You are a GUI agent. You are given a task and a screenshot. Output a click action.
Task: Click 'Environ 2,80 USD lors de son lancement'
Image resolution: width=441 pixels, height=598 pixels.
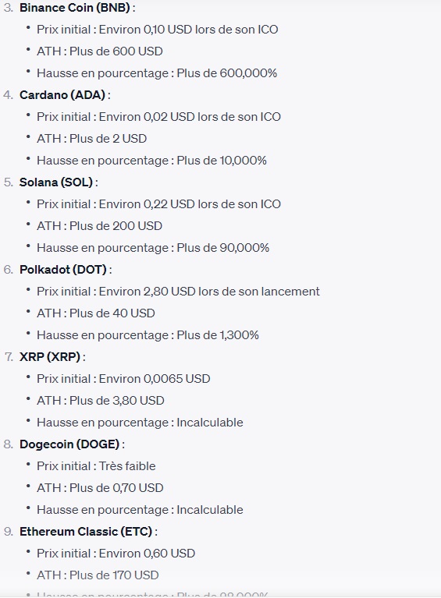click(209, 292)
